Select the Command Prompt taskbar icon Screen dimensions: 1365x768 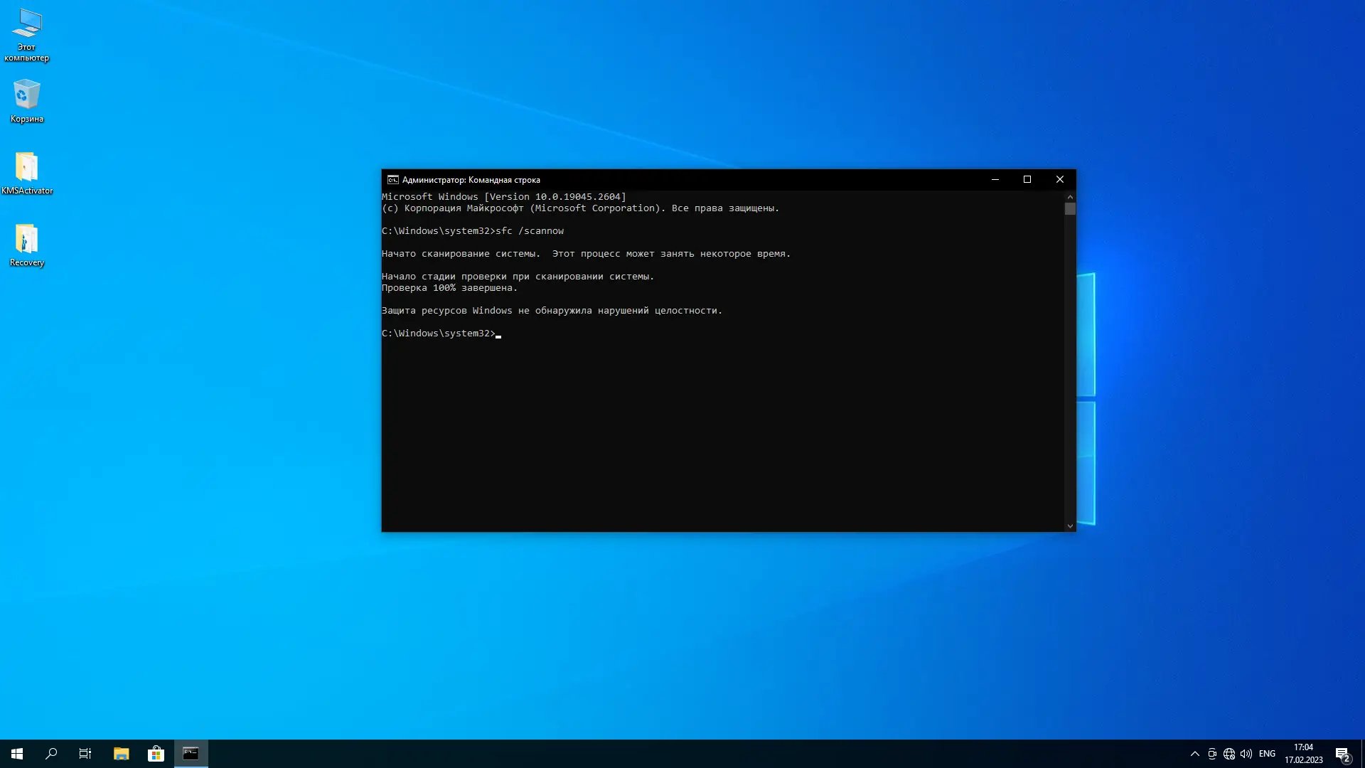pyautogui.click(x=191, y=754)
